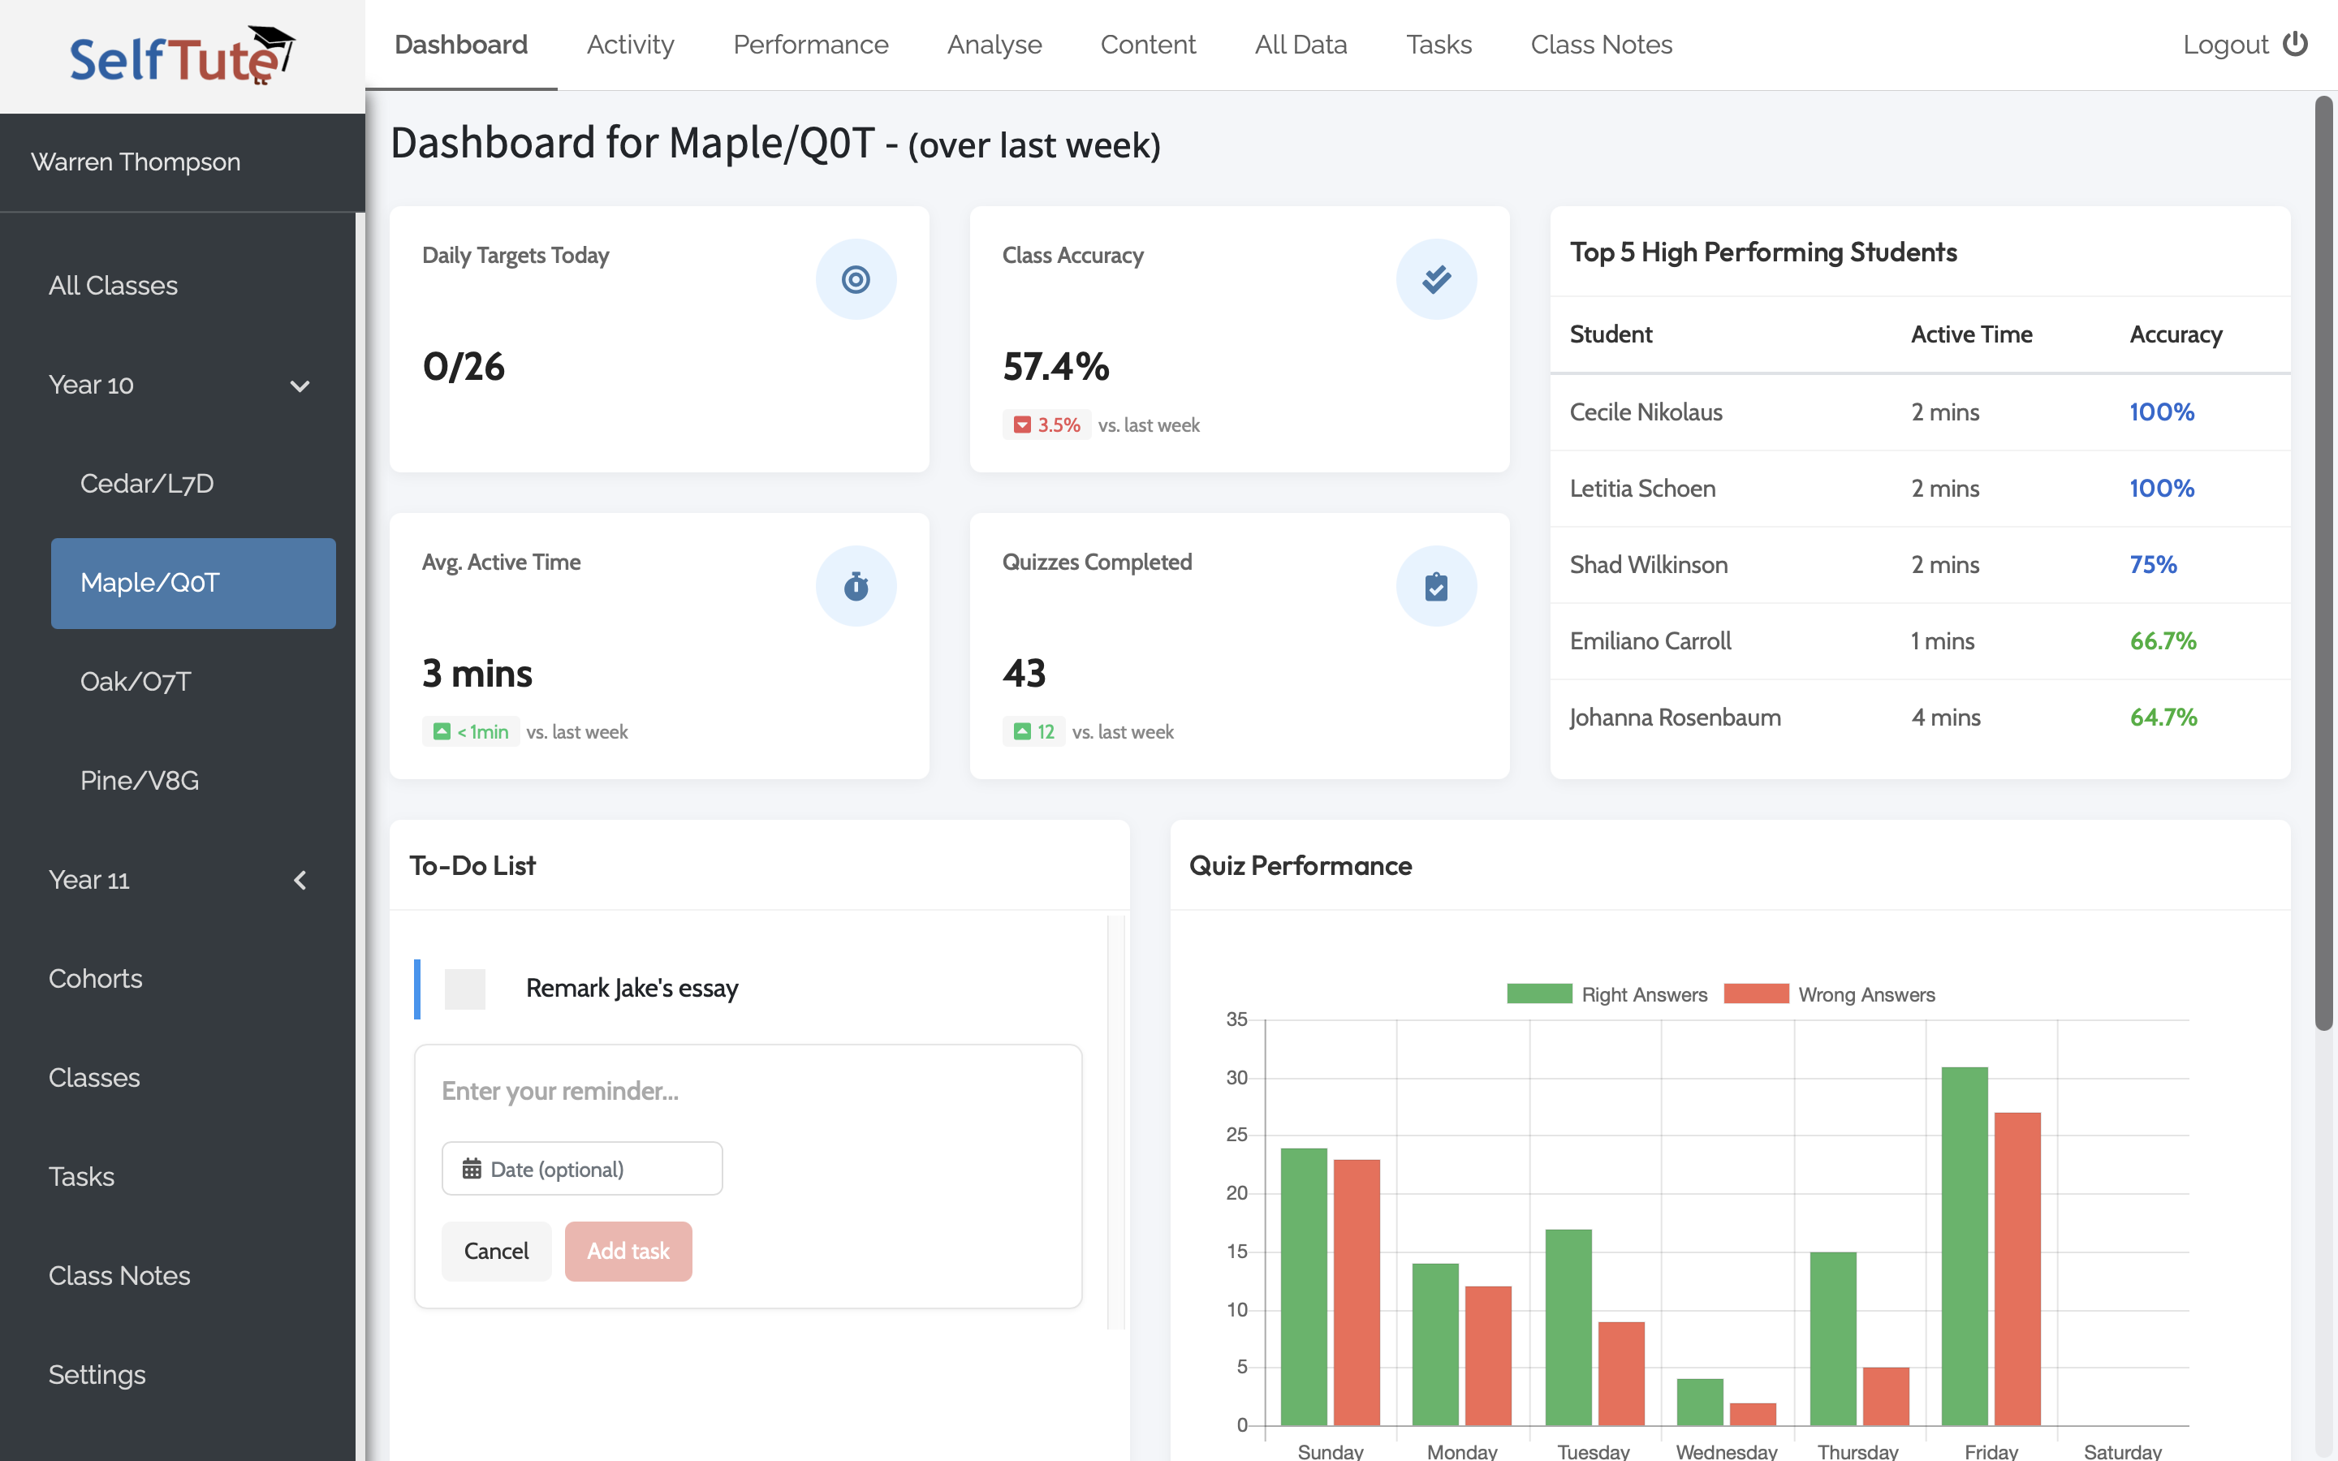Toggle Right Answers legend series
This screenshot has height=1461, width=2338.
pos(1607,994)
